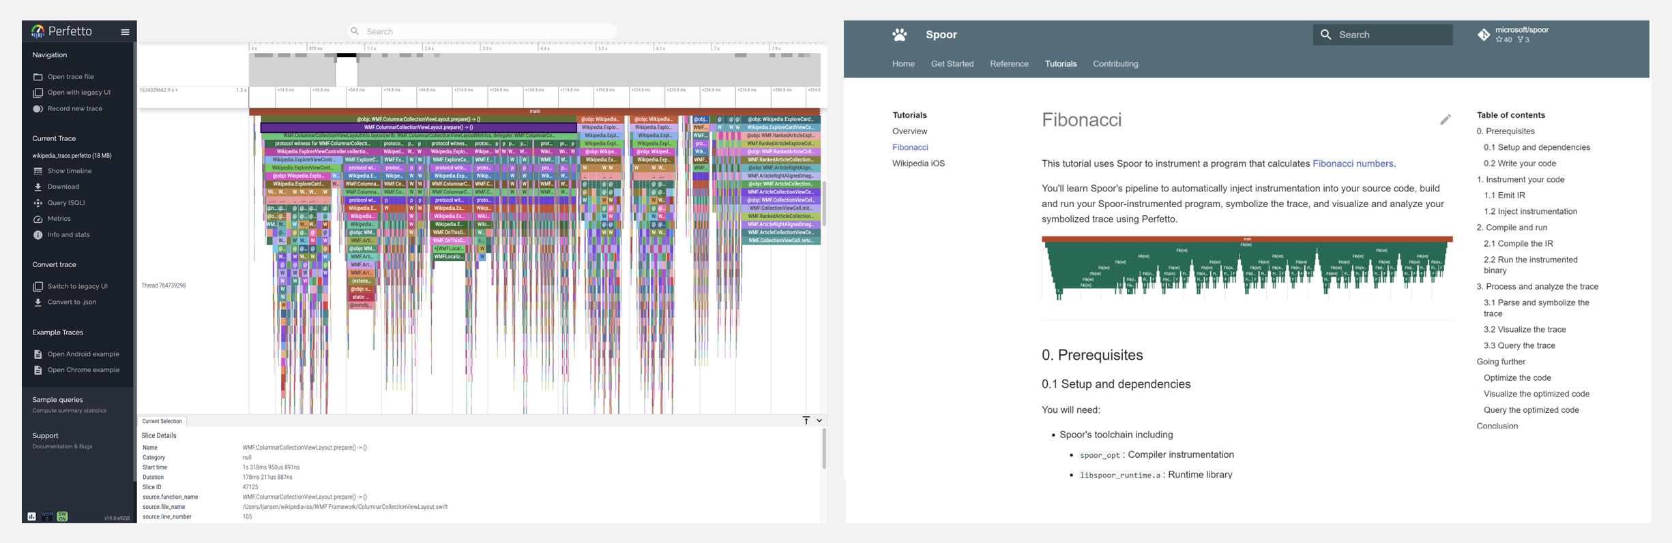
Task: Open the Get Started tab
Action: pos(952,64)
